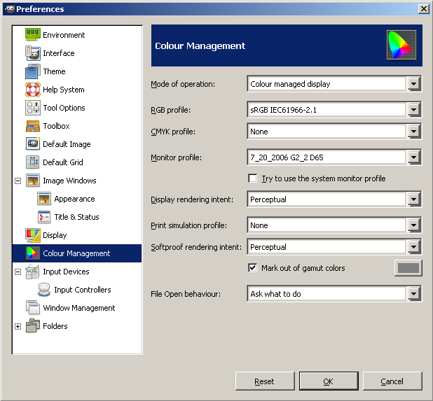433x401 pixels.
Task: Go to Help System preferences
Action: point(64,90)
